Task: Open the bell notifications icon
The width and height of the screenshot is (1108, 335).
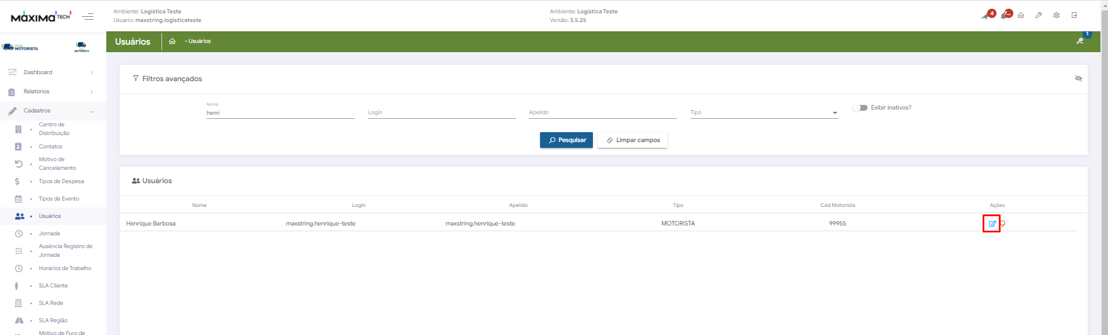Action: point(1006,14)
